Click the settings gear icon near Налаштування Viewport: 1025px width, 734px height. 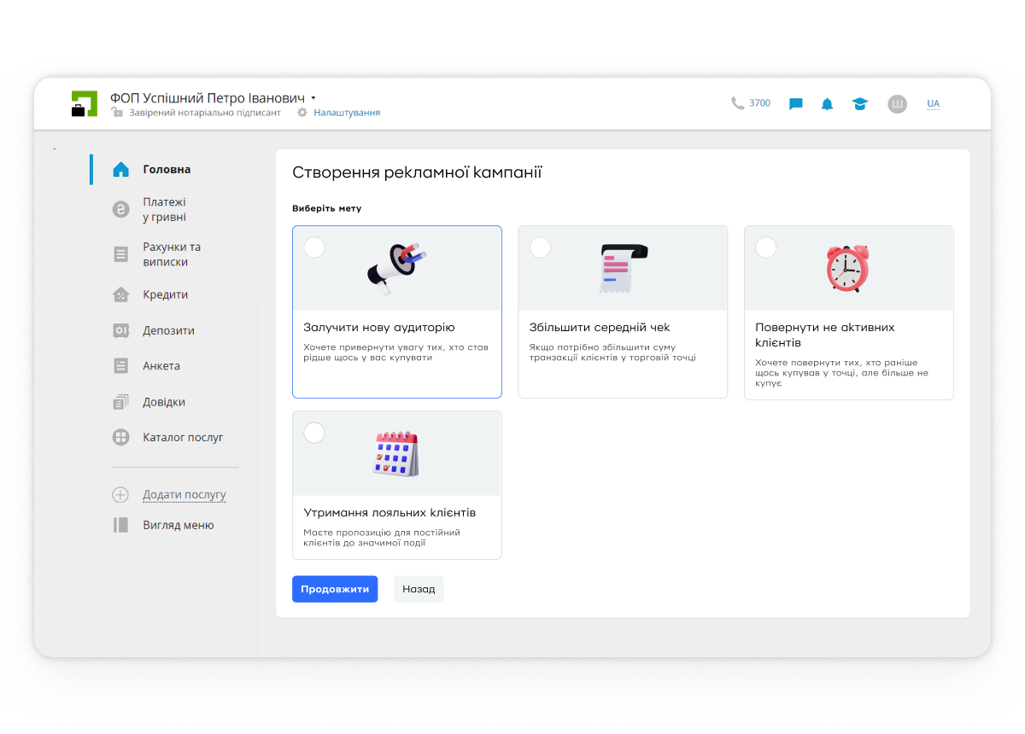coord(302,113)
